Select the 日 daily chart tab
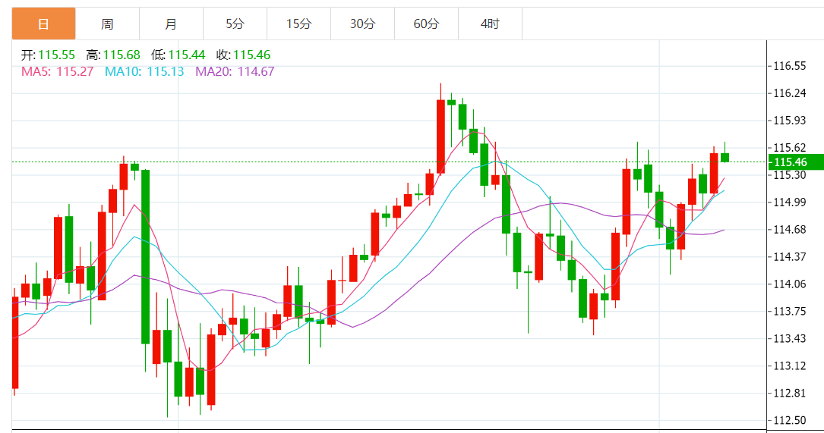The image size is (824, 433). (x=43, y=24)
